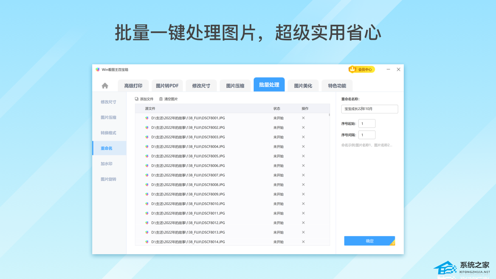Delete DSCF8010.JPG row using X icon

click(x=303, y=204)
